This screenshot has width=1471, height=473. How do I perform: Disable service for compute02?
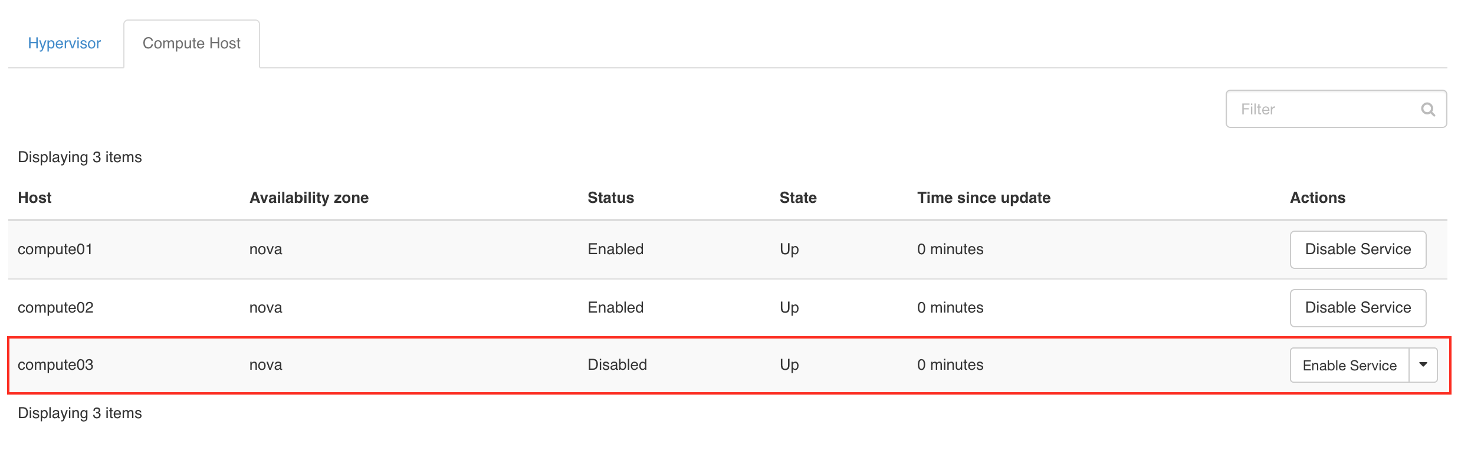pyautogui.click(x=1358, y=308)
